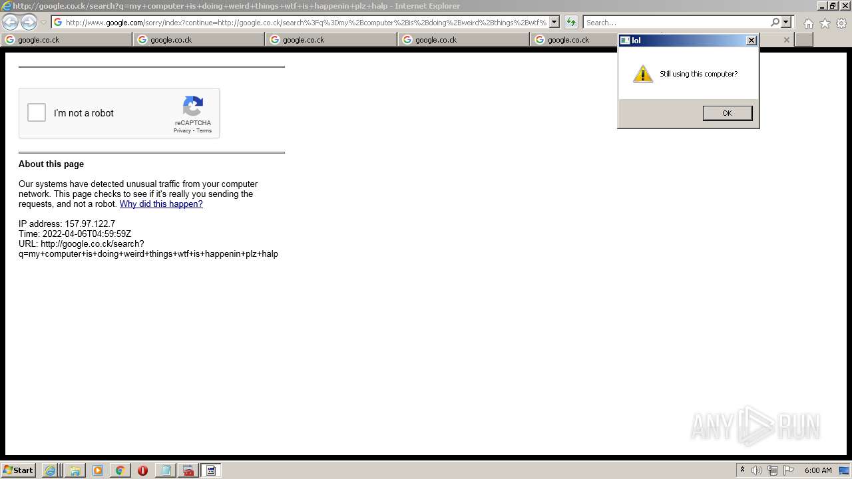
Task: Open Windows Media Player taskbar icon
Action: click(x=97, y=470)
